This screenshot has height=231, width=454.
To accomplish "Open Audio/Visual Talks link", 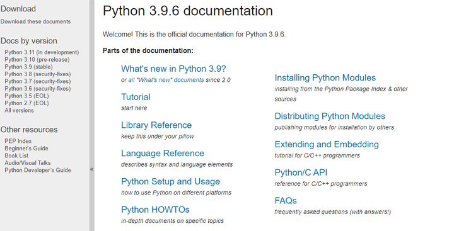I will [28, 163].
